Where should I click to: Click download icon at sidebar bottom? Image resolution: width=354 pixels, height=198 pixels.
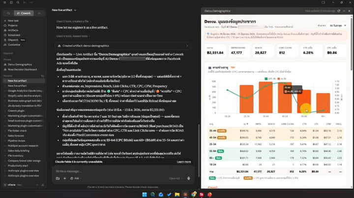pyautogui.click(x=43, y=185)
